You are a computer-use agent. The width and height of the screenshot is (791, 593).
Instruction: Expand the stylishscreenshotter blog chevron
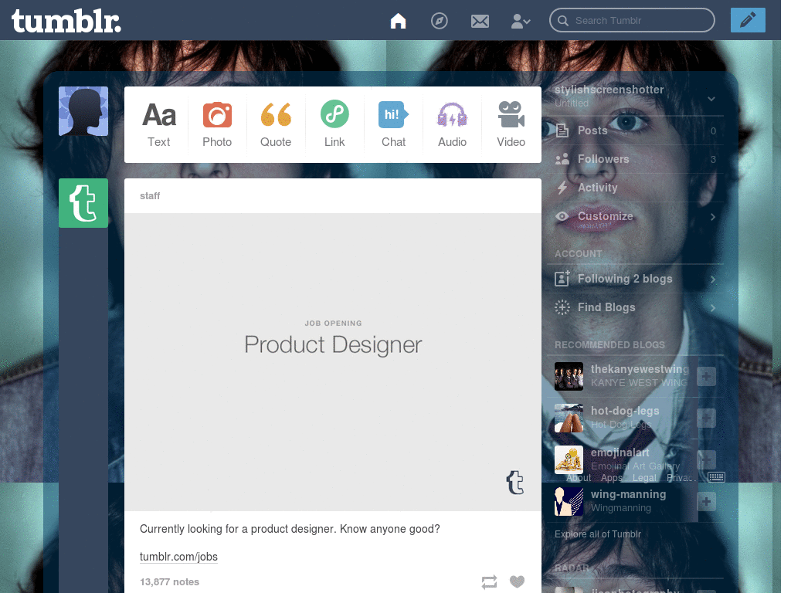[711, 98]
